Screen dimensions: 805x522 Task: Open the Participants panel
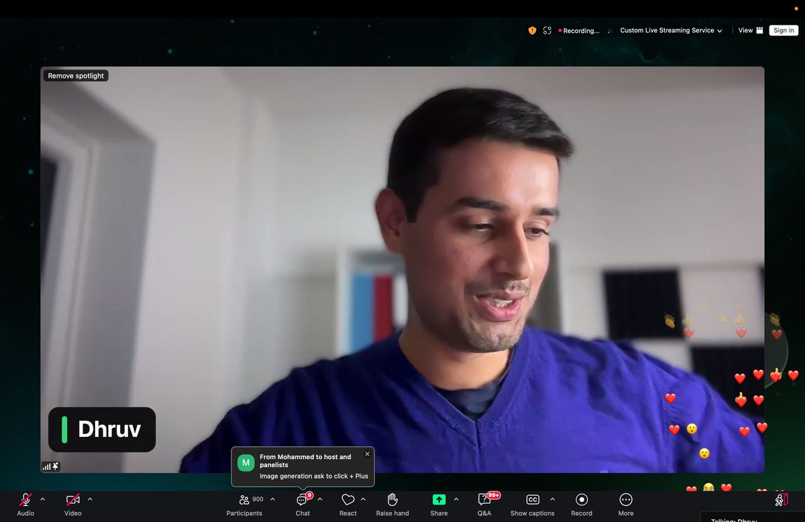click(244, 504)
